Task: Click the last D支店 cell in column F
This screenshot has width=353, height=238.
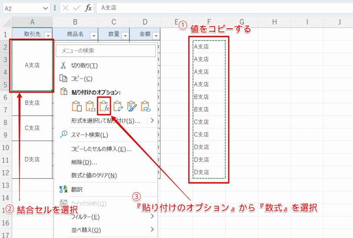Action: (x=209, y=172)
